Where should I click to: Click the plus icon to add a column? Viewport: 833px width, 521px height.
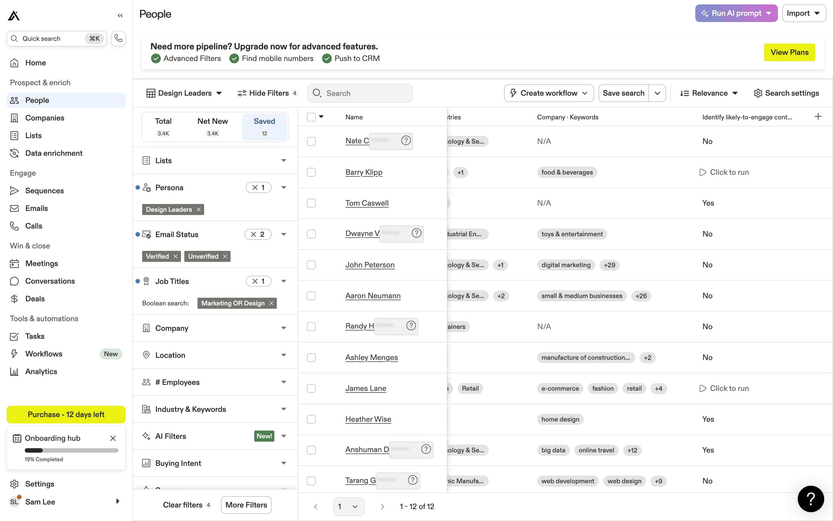(x=818, y=116)
